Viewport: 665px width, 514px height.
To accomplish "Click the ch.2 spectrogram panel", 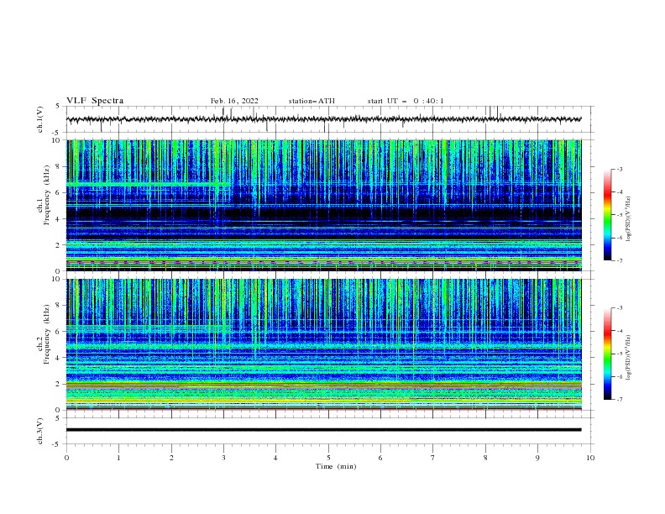I will click(324, 344).
